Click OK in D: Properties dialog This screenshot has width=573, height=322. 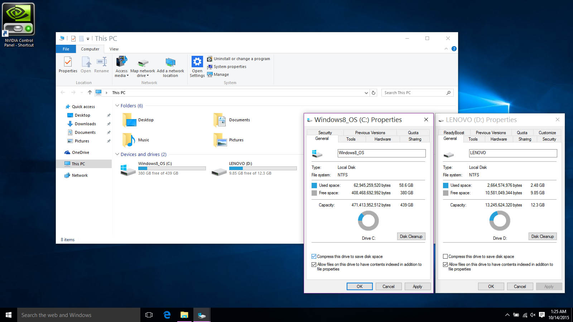491,287
